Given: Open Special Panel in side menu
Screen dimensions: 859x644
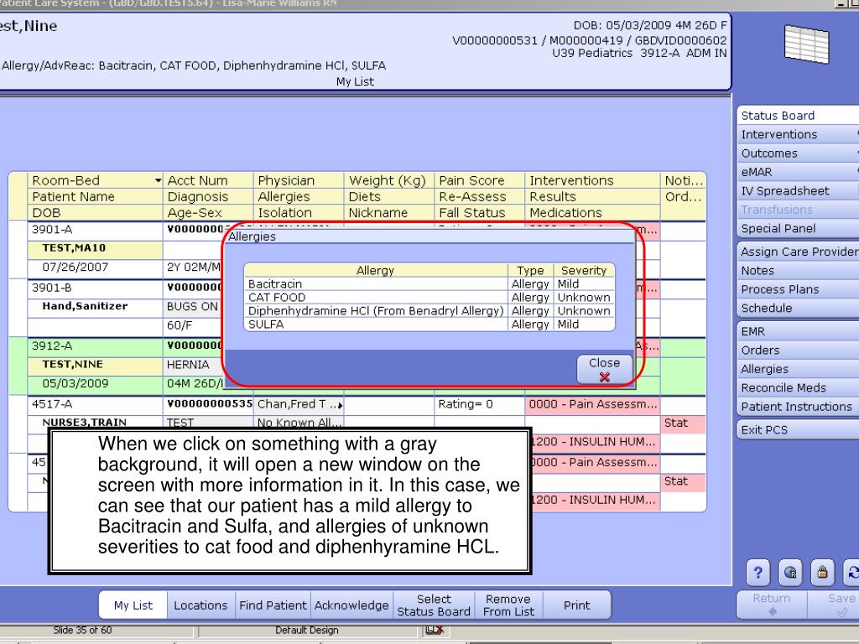Looking at the screenshot, I should click(x=797, y=228).
